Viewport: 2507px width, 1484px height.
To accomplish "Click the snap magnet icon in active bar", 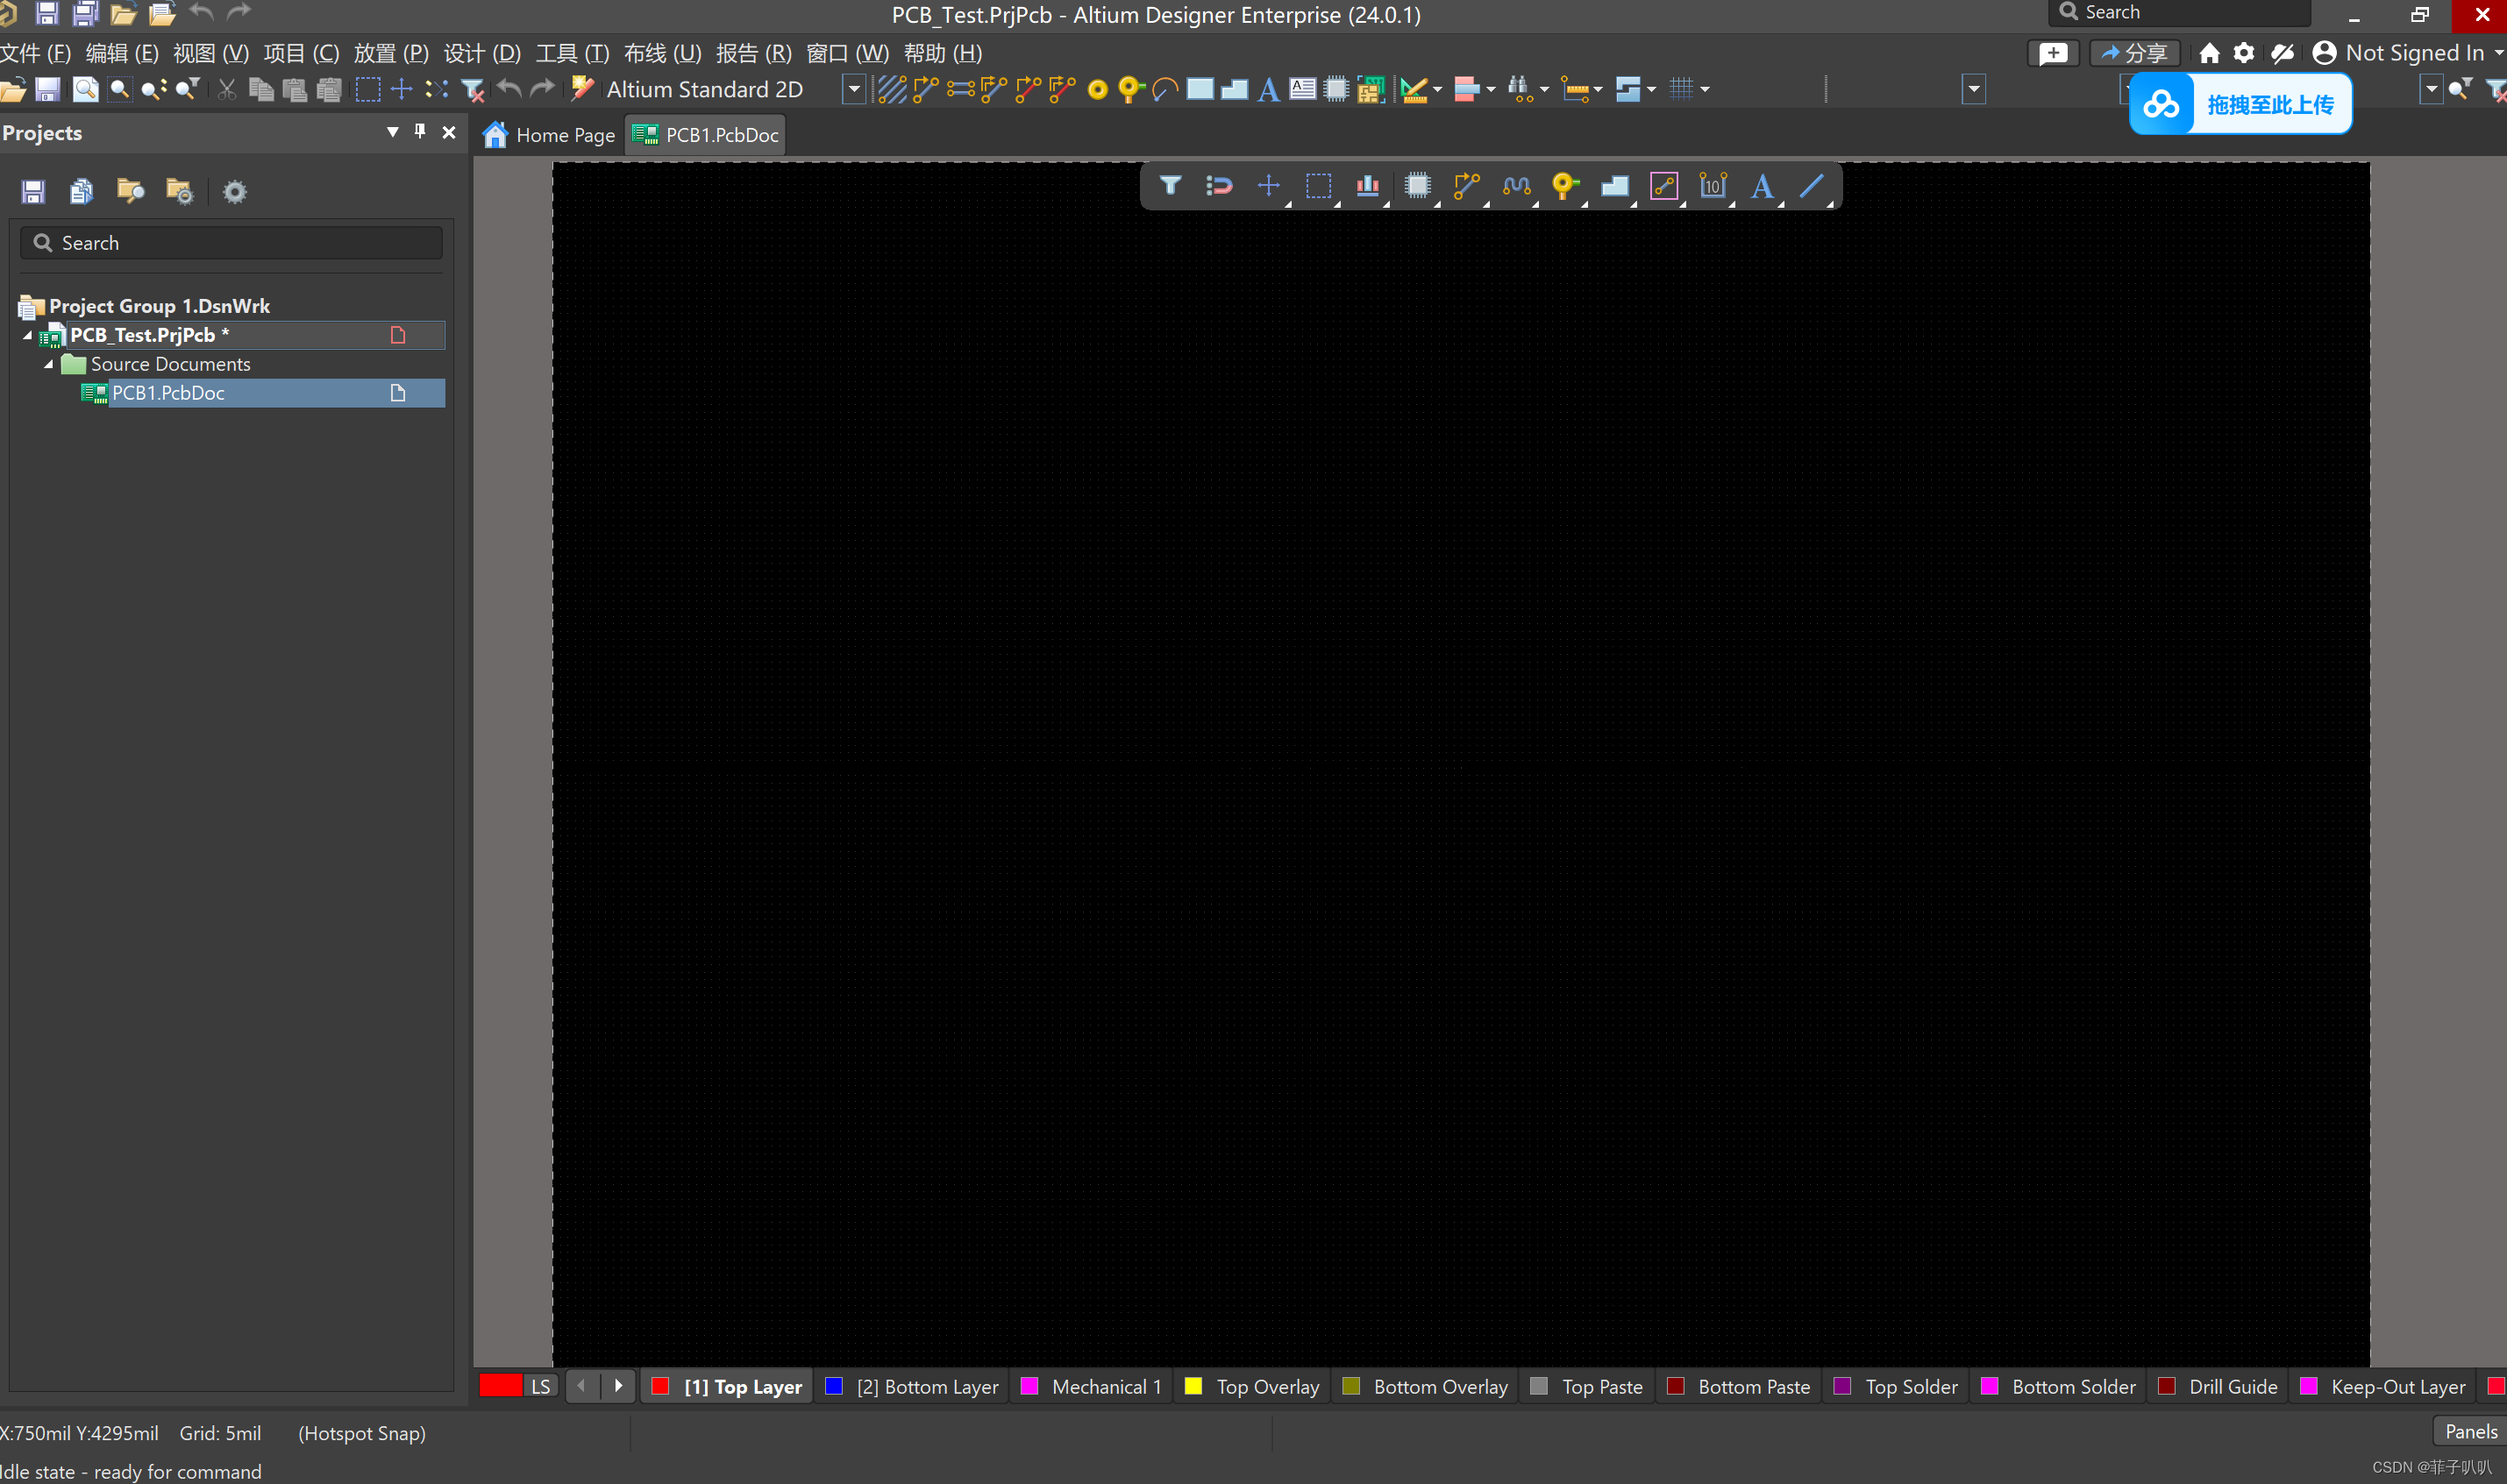I will [x=1219, y=186].
